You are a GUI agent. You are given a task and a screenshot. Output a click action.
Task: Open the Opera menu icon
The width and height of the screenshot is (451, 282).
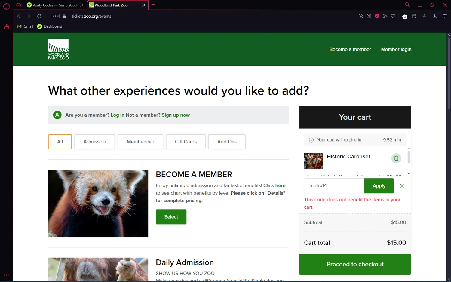coord(6,6)
